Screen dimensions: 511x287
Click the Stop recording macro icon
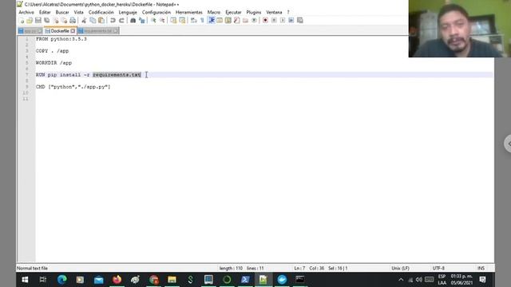274,21
